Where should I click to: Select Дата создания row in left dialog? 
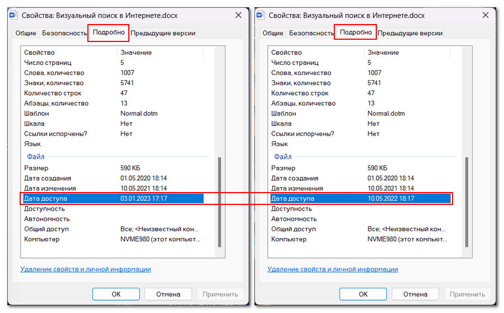113,178
